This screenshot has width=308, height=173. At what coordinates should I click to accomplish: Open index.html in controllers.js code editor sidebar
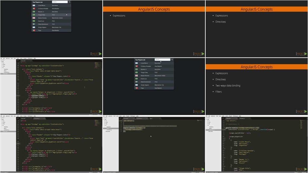(x=210, y=131)
